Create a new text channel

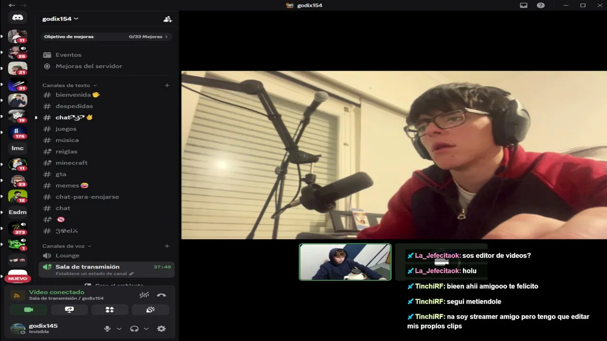(167, 85)
